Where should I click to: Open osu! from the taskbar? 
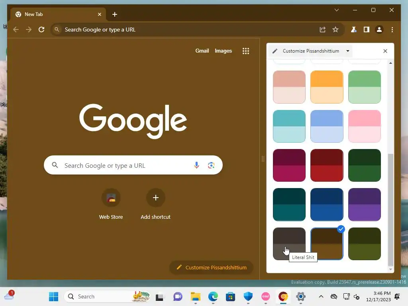[265, 296]
